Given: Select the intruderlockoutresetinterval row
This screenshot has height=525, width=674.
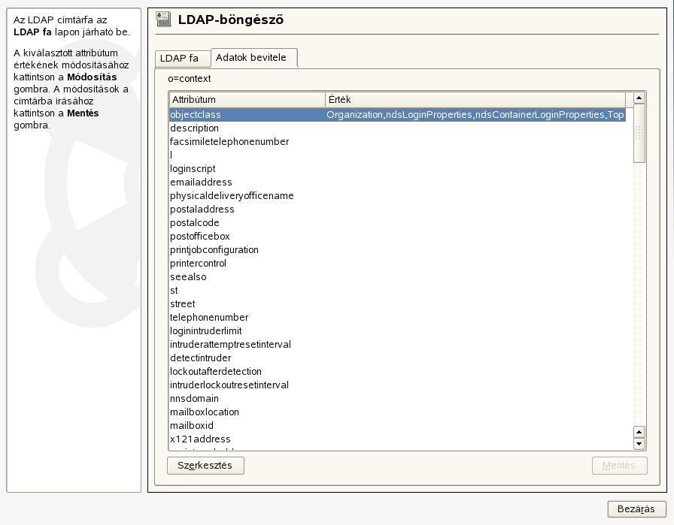Looking at the screenshot, I should coord(397,385).
